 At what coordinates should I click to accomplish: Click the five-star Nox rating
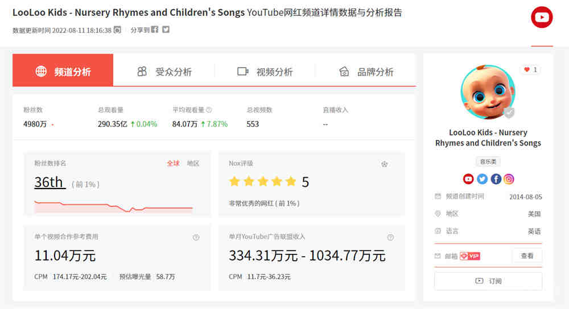(263, 181)
